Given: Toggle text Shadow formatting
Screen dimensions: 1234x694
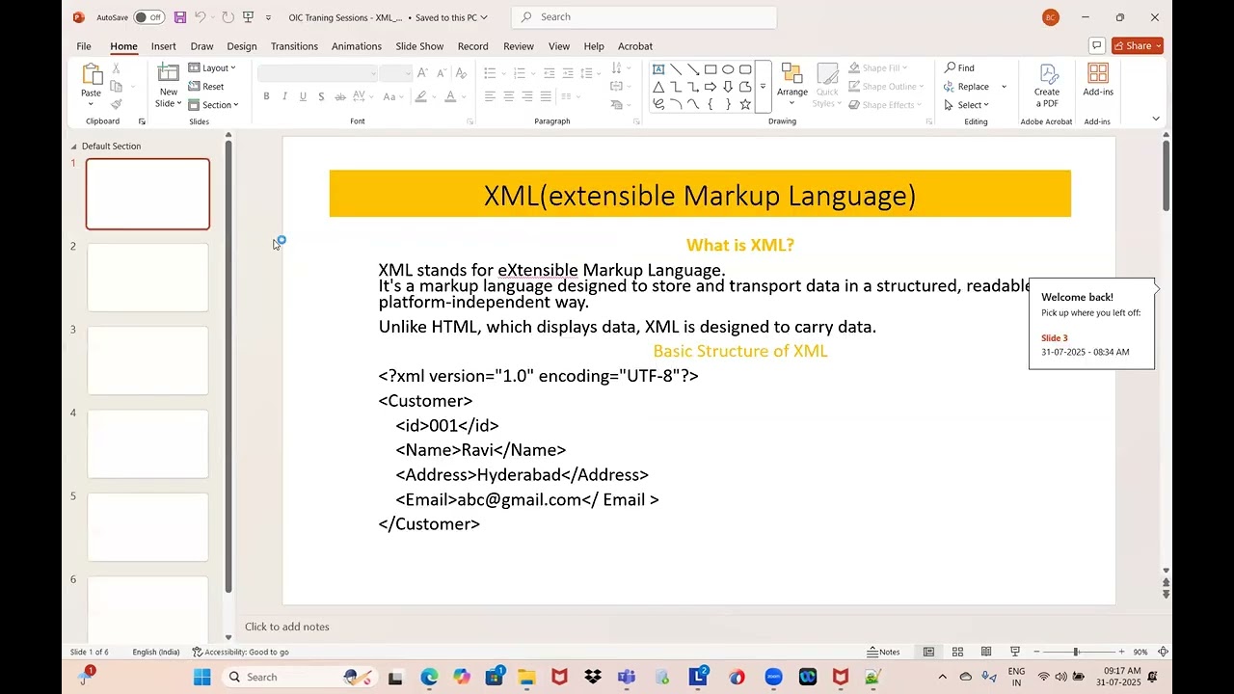Looking at the screenshot, I should (321, 96).
